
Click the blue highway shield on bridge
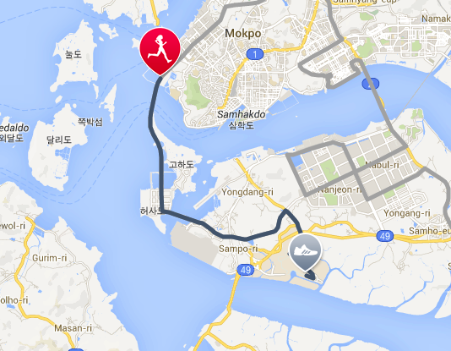point(371,84)
